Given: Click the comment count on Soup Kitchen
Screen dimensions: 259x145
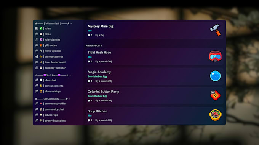Looking at the screenshot, I should (90, 120).
